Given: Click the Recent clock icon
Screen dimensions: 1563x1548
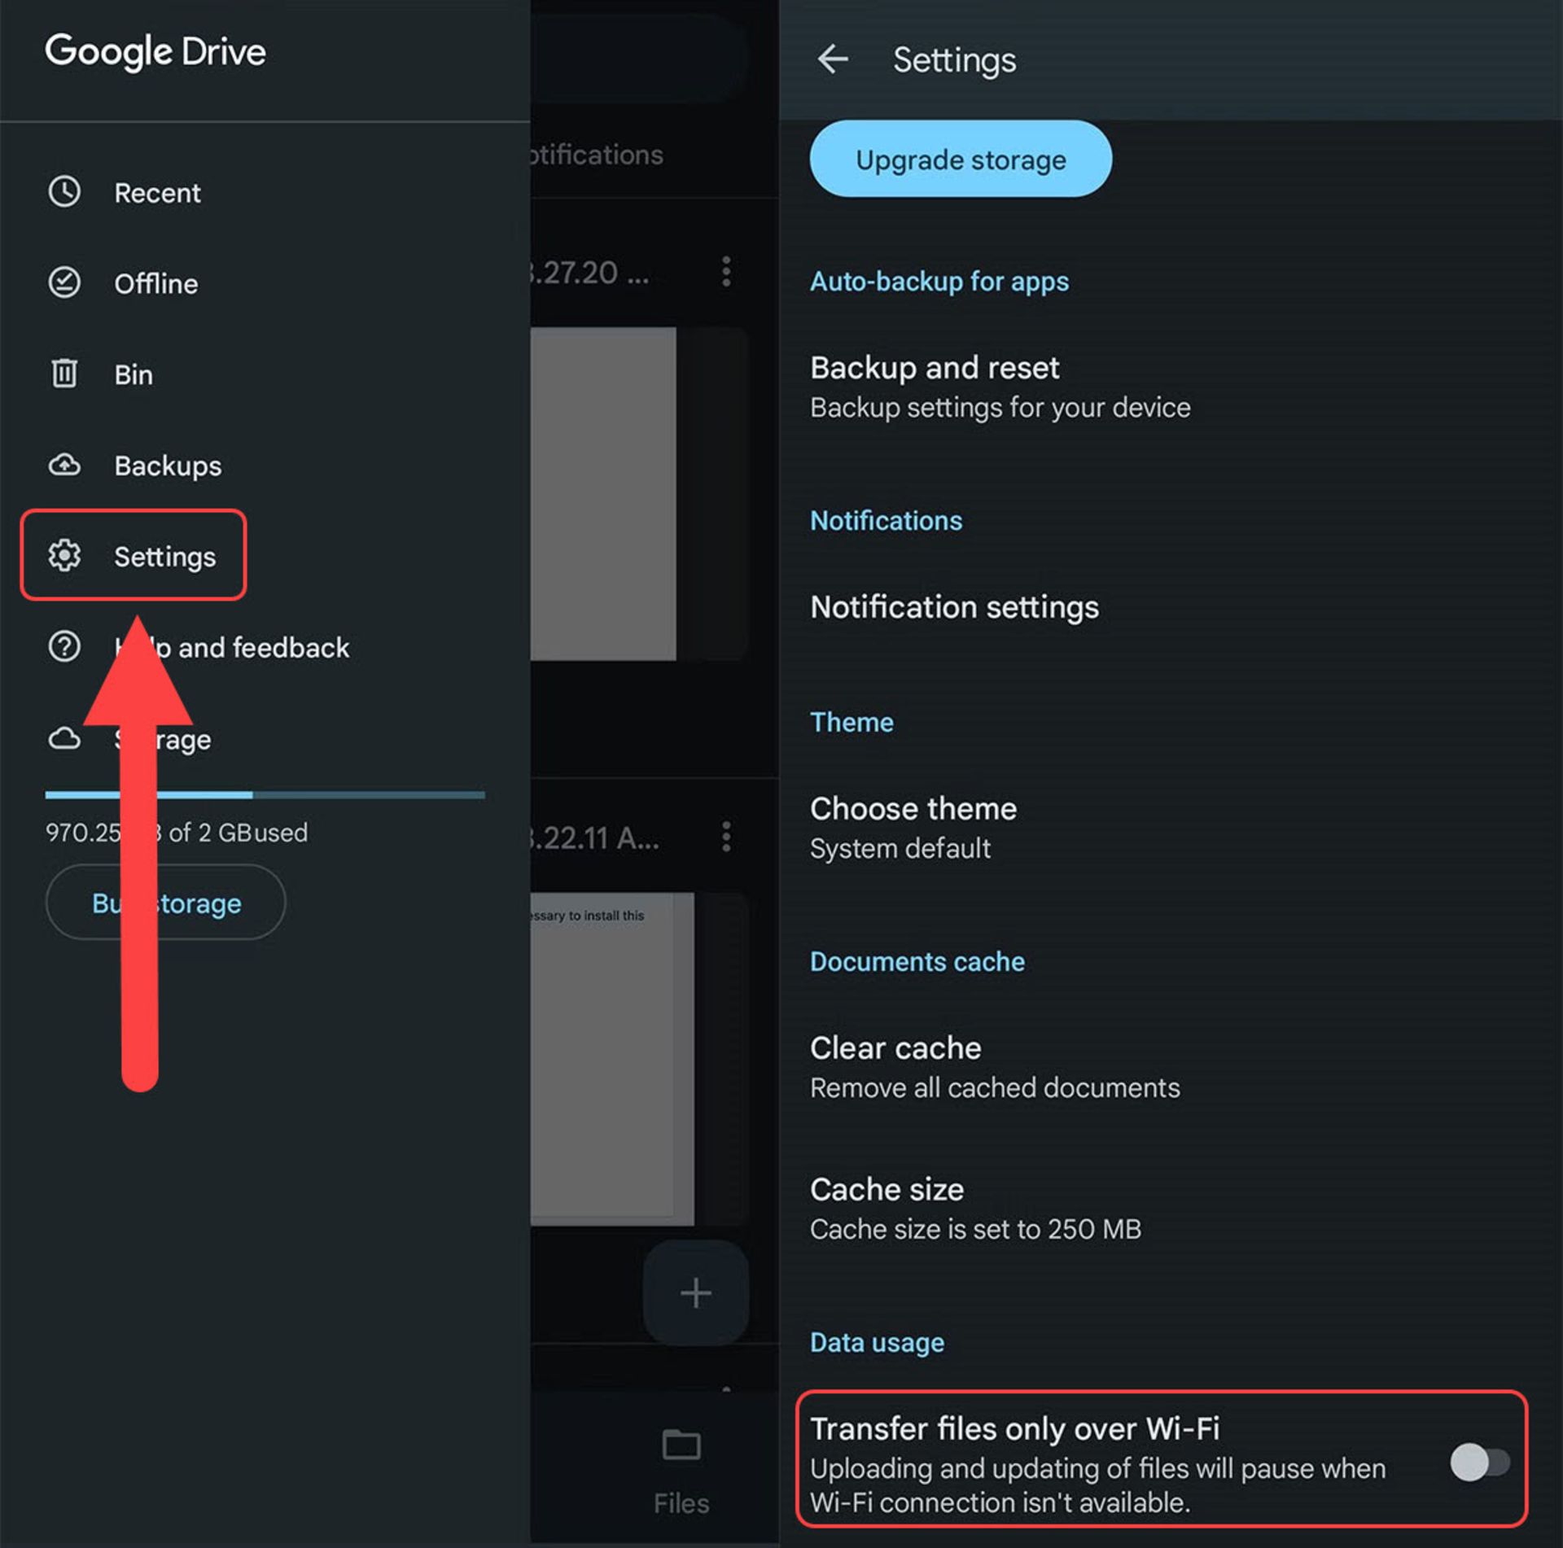Looking at the screenshot, I should 64,192.
